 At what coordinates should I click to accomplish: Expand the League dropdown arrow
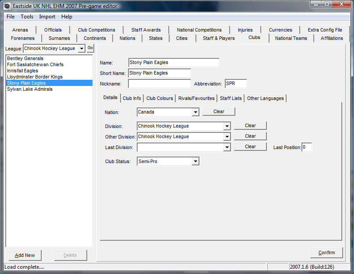pos(81,48)
